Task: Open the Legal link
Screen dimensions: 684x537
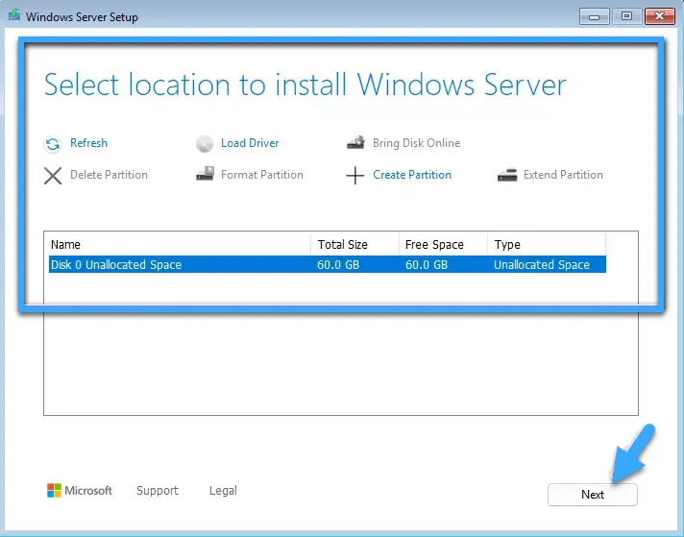Action: [x=223, y=490]
